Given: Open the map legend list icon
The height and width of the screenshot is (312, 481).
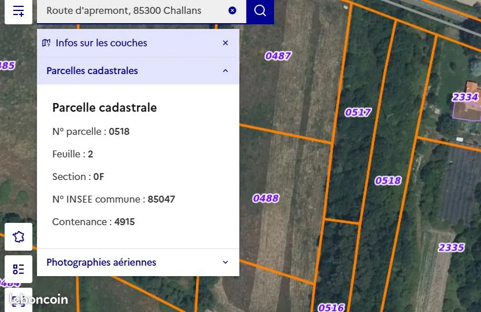Looking at the screenshot, I should pos(18,269).
